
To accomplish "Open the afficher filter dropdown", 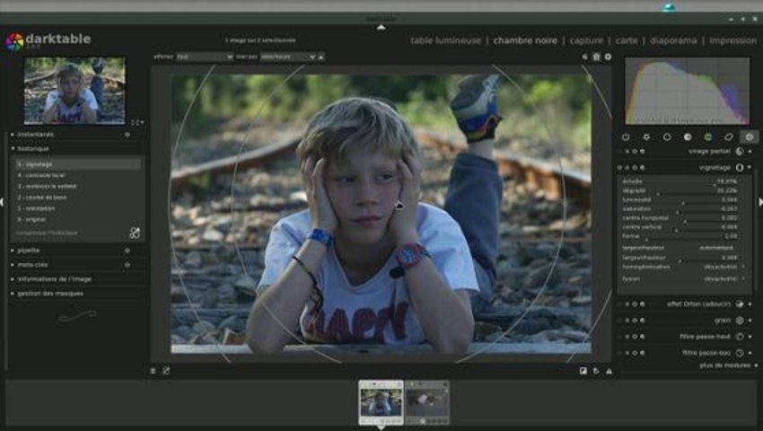I will point(205,57).
